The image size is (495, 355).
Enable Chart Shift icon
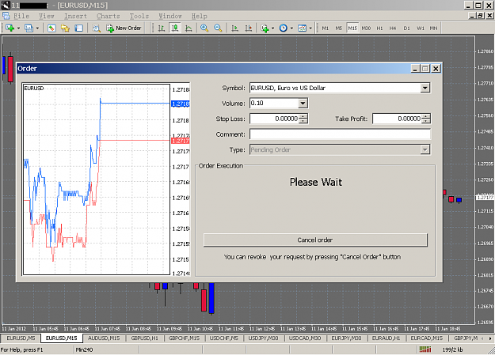249,28
